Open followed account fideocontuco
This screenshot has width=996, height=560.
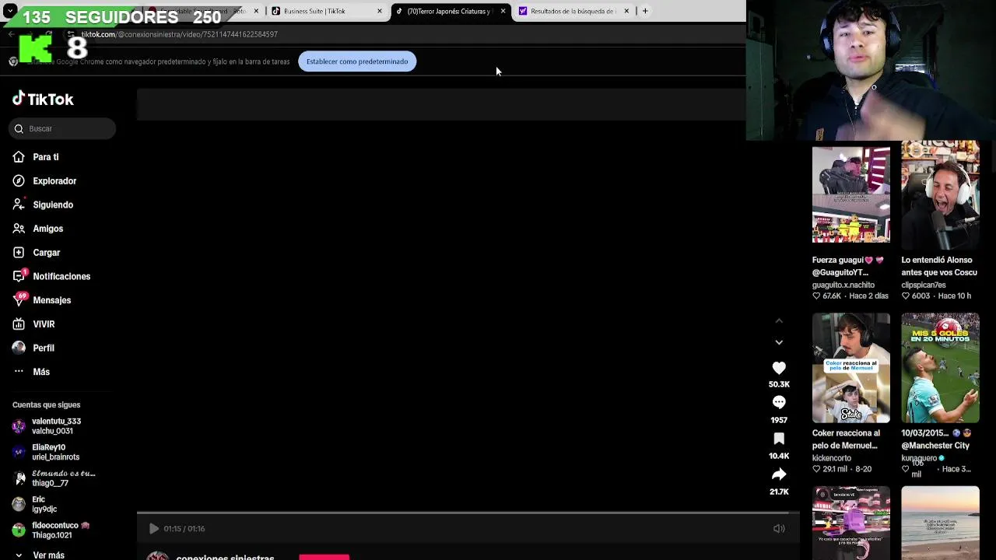[x=51, y=530]
